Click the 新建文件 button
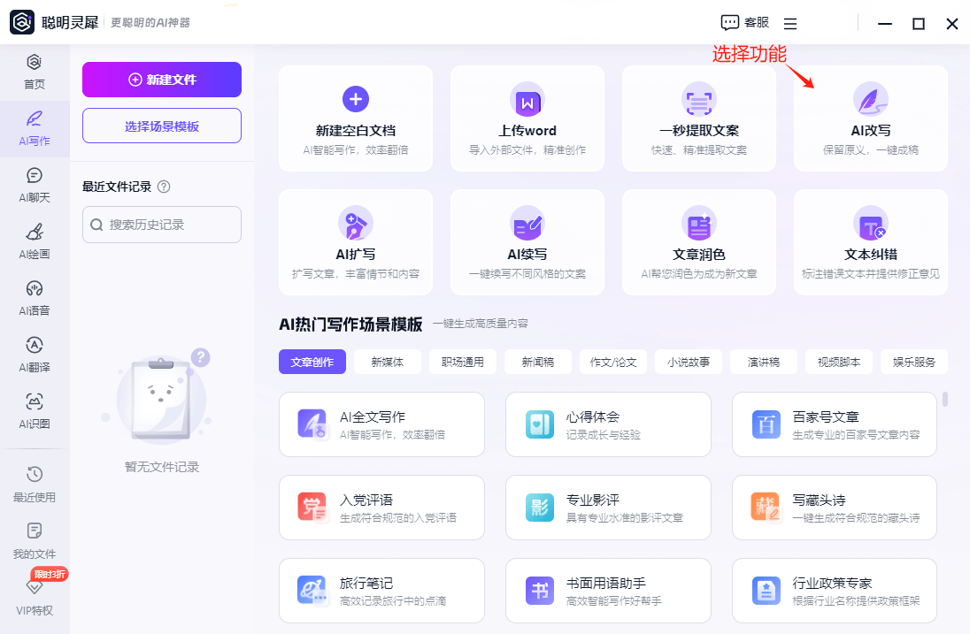The image size is (970, 634). [162, 80]
